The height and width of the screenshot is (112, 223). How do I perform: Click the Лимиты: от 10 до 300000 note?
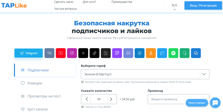click(98, 107)
